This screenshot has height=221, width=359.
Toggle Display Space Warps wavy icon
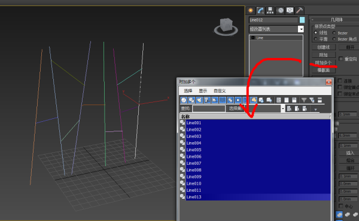(223, 100)
